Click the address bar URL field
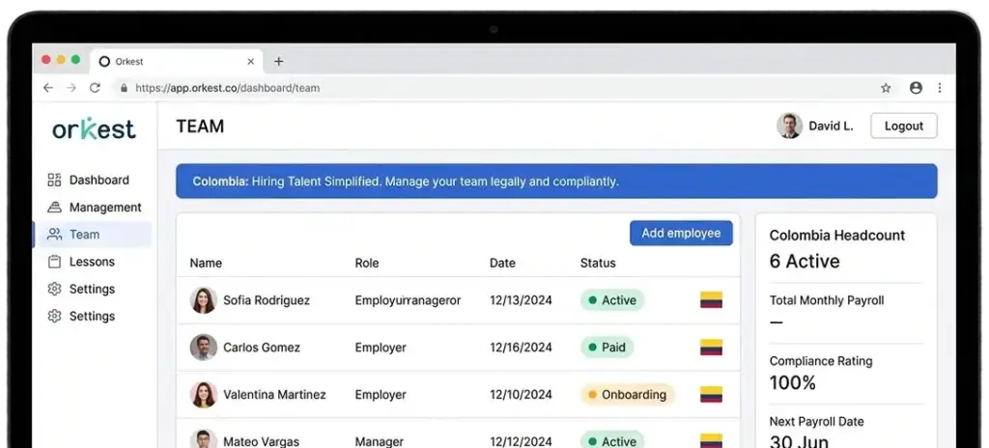Image resolution: width=989 pixels, height=448 pixels. point(492,88)
